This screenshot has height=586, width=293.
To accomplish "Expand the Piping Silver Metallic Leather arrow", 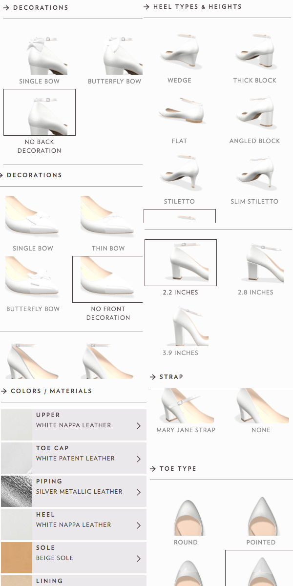I will pyautogui.click(x=138, y=492).
